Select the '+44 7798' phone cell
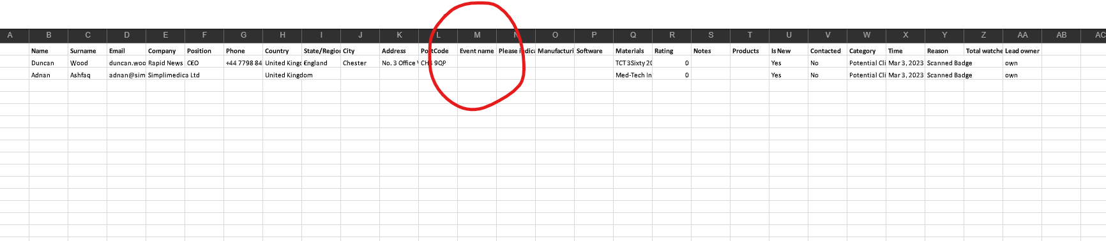Viewport: 1106px width, 241px height. tap(243, 62)
